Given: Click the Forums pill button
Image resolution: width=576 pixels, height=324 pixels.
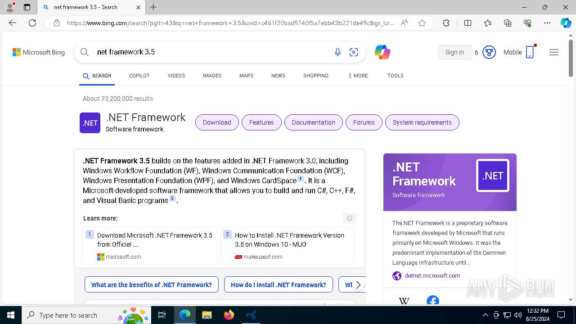Looking at the screenshot, I should [x=364, y=122].
